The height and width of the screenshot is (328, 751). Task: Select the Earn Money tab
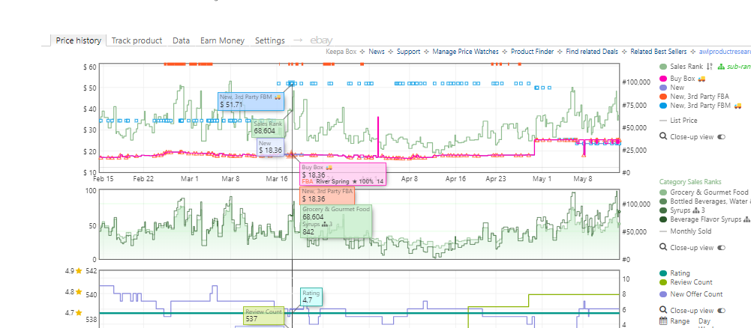pos(222,40)
